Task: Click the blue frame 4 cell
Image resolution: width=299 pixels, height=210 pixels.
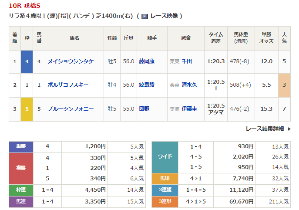Action: pyautogui.click(x=27, y=62)
